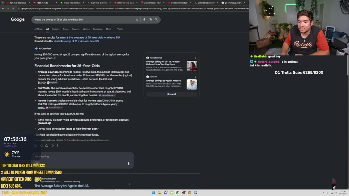Open Google Chrome on the taskbar

tap(177, 193)
